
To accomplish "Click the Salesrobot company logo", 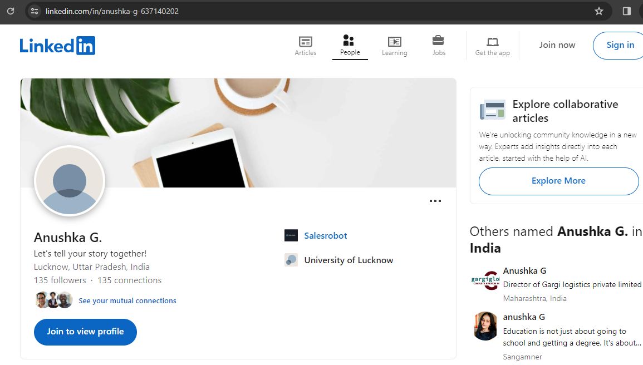I will click(291, 235).
